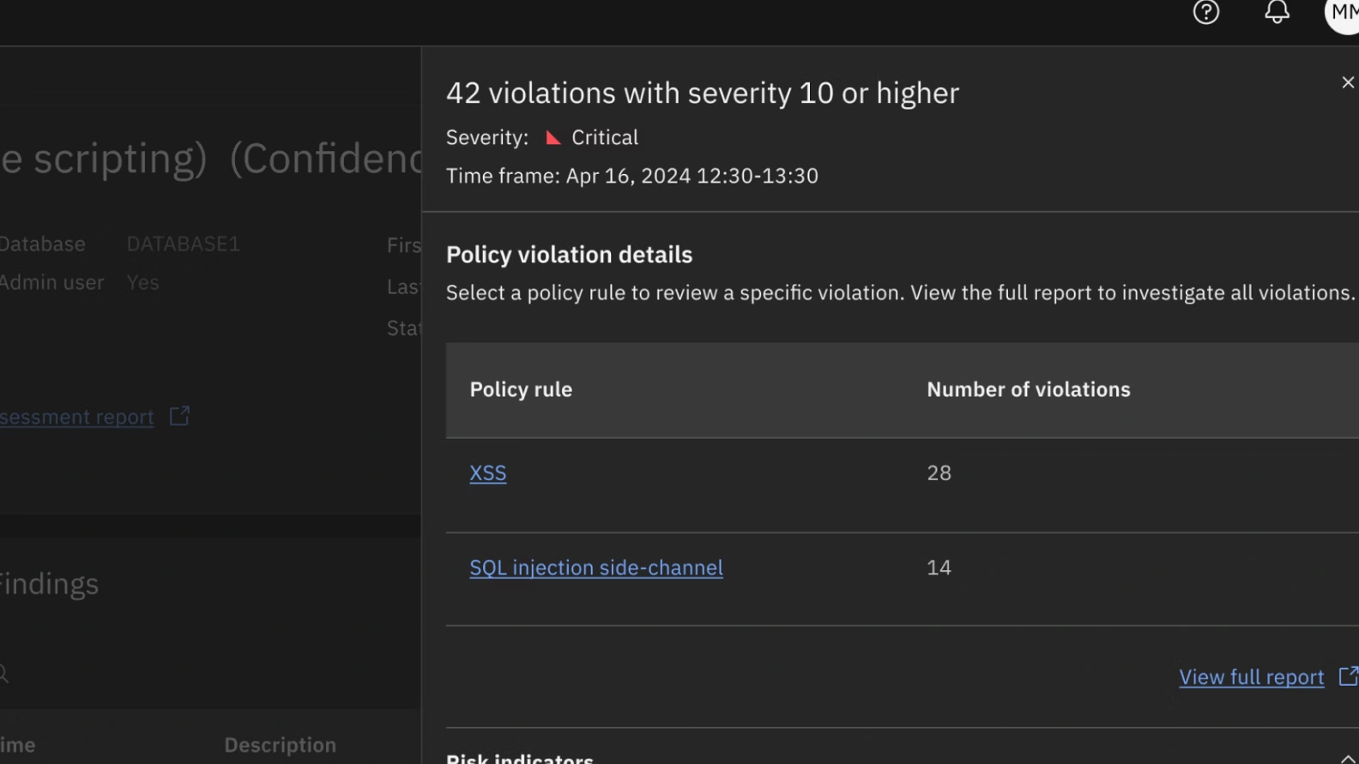Open the XSS policy rule
This screenshot has width=1359, height=764.
tap(487, 473)
